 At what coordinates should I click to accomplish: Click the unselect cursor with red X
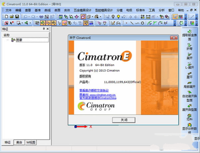click(12, 23)
